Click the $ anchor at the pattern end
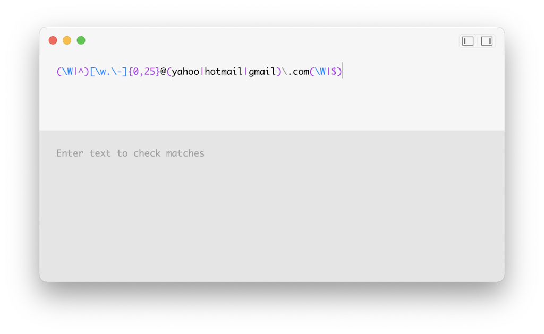The height and width of the screenshot is (334, 544). [x=335, y=71]
